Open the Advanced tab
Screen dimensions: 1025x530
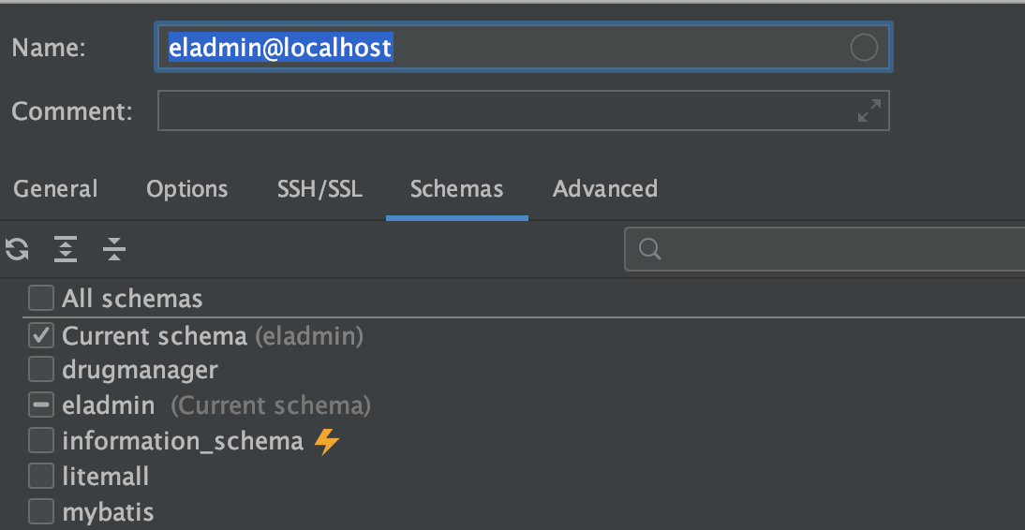click(x=605, y=189)
